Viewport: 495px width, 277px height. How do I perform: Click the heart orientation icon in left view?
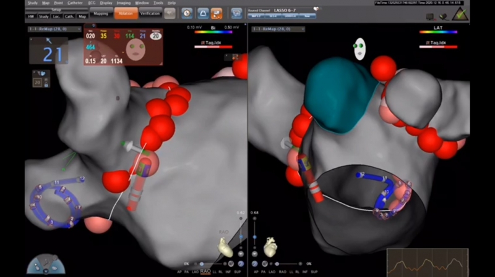[x=226, y=246]
